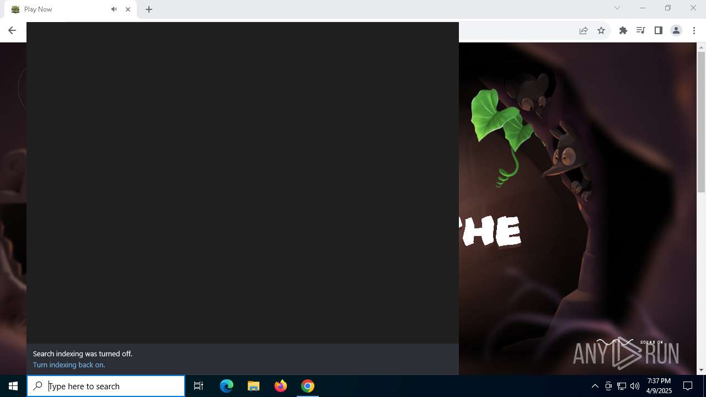Launch Firefox from taskbar
Image resolution: width=706 pixels, height=397 pixels.
tap(281, 386)
